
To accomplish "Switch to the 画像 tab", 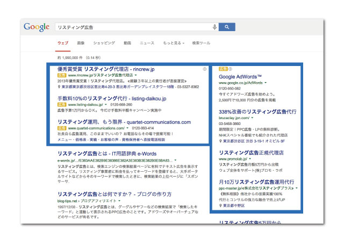I will (x=81, y=42).
